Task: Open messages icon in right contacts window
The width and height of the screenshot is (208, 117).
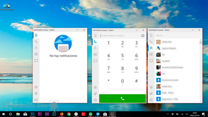Action: pos(151,54)
